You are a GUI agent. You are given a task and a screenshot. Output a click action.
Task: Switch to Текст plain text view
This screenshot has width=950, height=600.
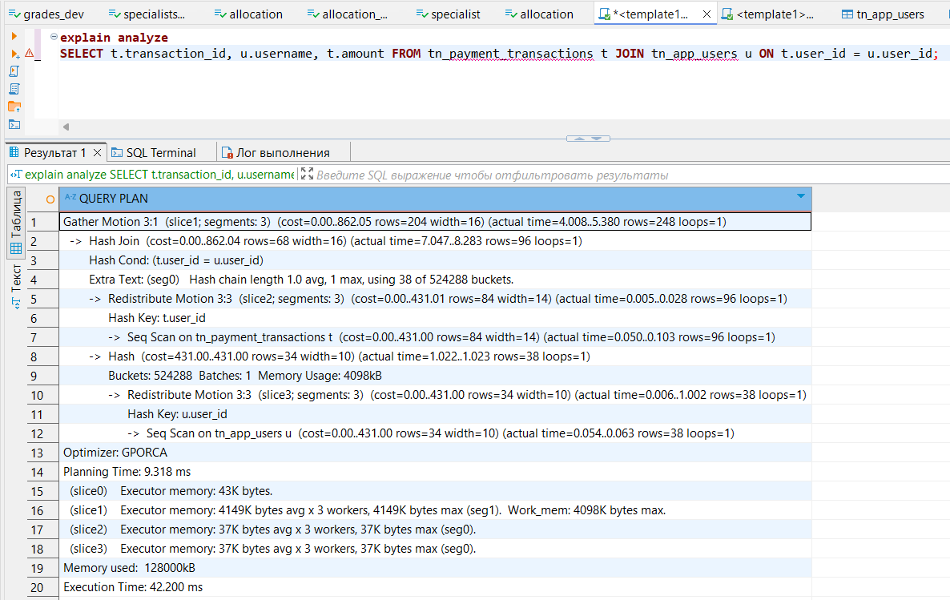16,286
